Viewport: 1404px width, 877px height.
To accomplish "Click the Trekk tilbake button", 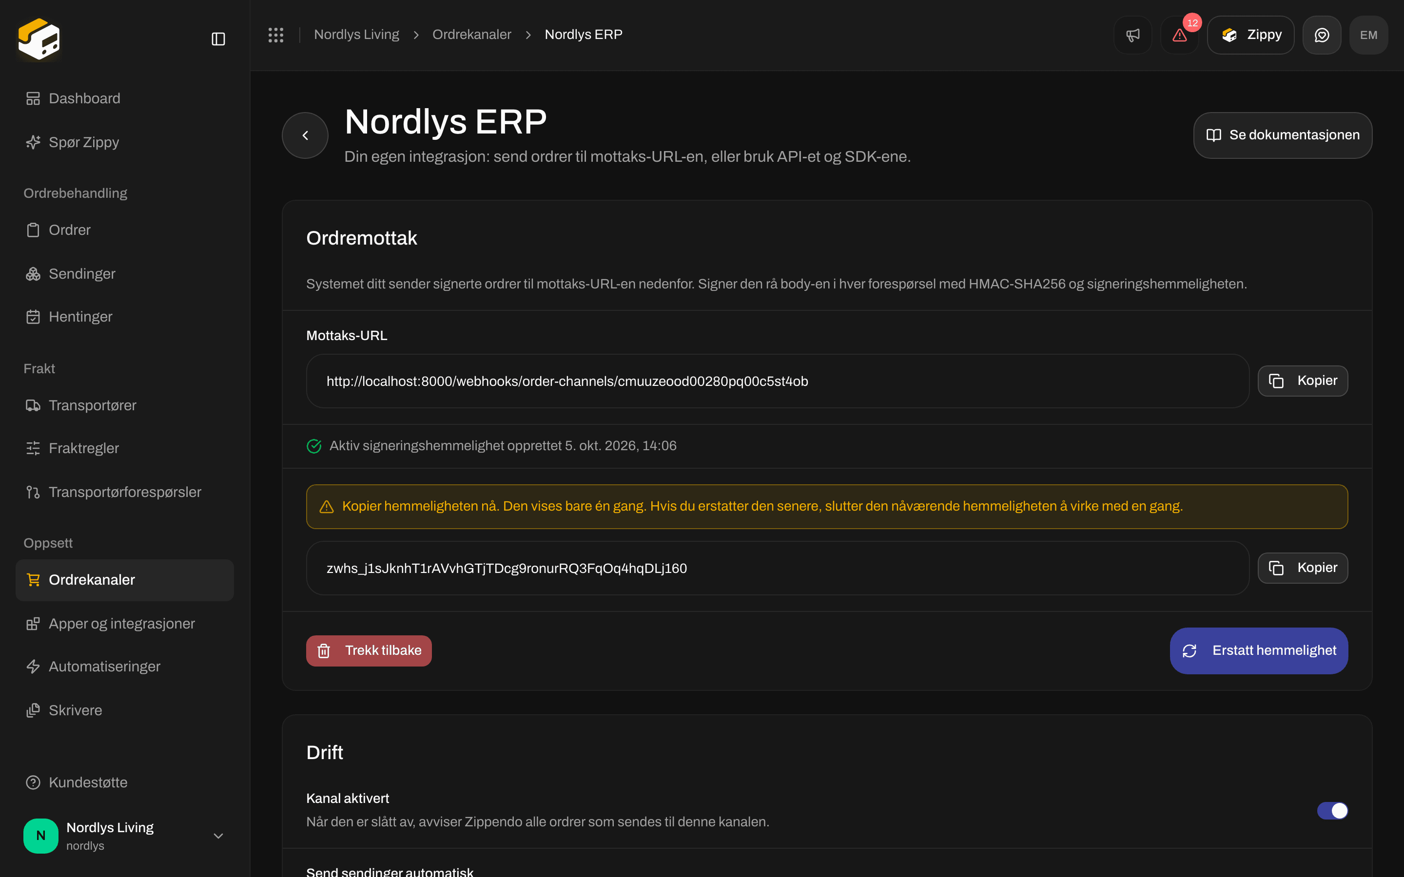I will [369, 651].
